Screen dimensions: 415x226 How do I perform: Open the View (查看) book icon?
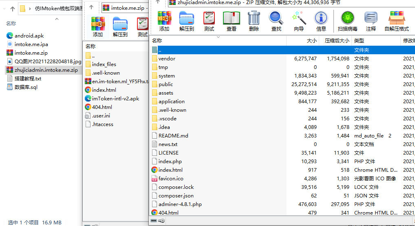(x=231, y=21)
